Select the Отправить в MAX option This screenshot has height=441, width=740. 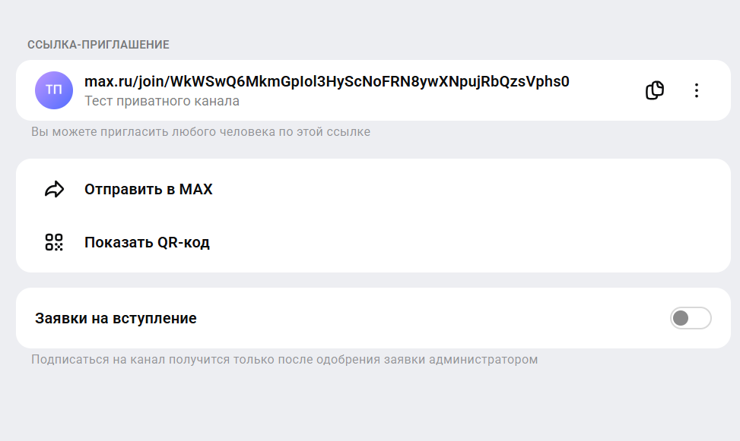tap(148, 189)
